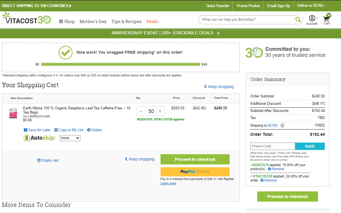Proceed to checkout under Order Summary
The image size is (341, 213).
coord(288,197)
